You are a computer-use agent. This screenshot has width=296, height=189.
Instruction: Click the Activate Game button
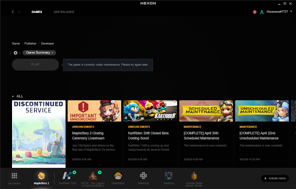pos(277,178)
